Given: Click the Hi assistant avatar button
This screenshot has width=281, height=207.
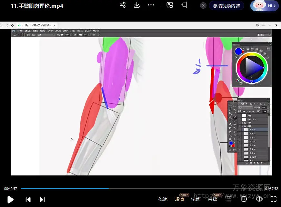Looking at the screenshot, I should coord(265,6).
